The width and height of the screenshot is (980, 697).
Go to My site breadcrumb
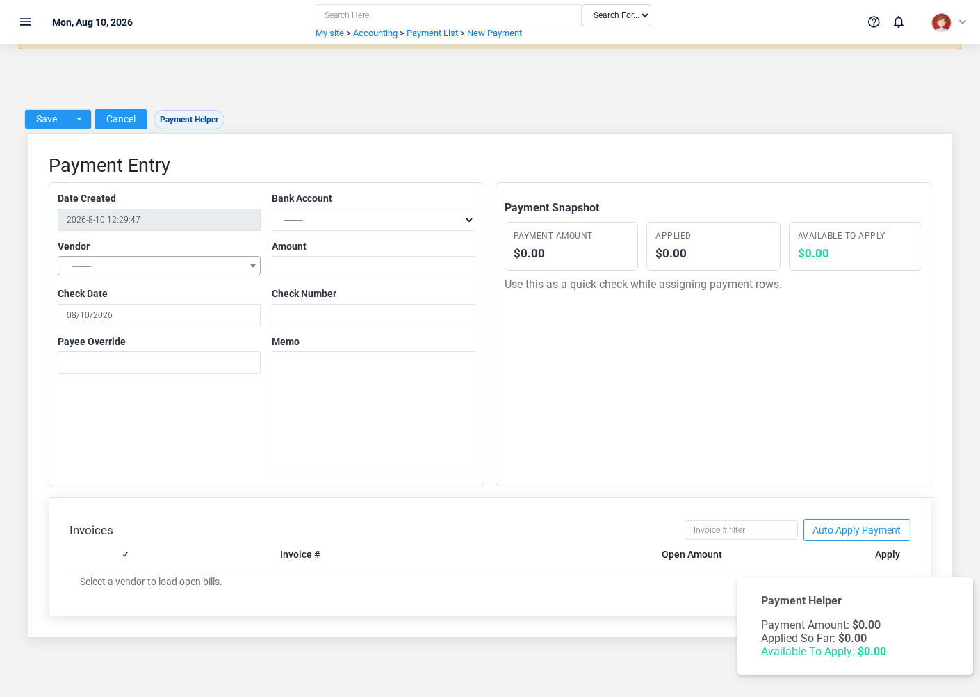click(329, 33)
